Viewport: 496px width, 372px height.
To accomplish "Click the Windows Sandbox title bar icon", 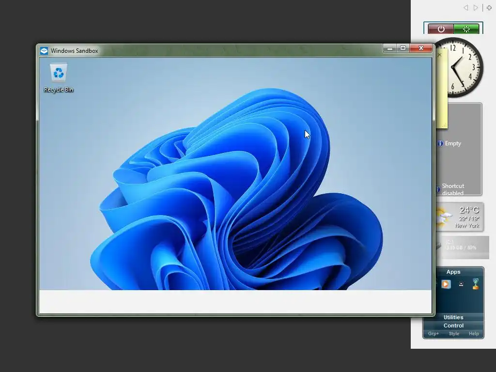I will point(44,50).
